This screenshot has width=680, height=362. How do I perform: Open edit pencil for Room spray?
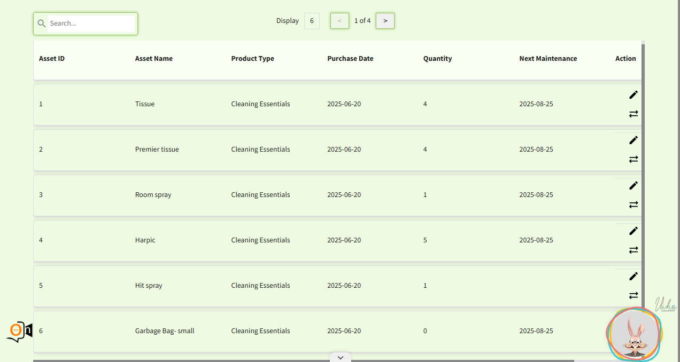tap(633, 185)
